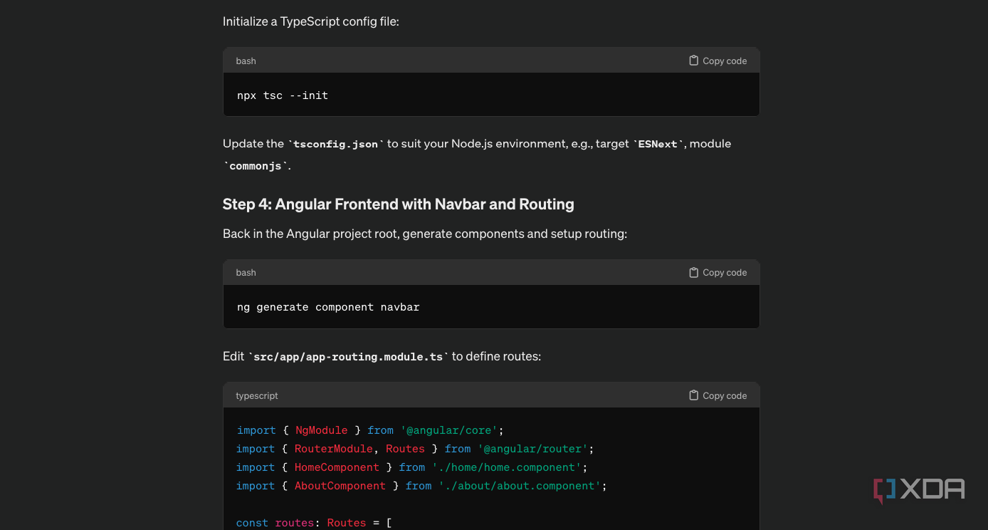Click the 'bash' label above ng generate
Viewport: 988px width, 530px height.
click(246, 272)
